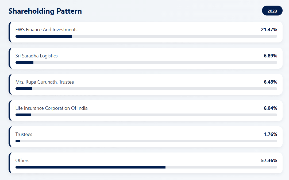Click the Sri Saradha Logistics progress bar

coord(146,62)
